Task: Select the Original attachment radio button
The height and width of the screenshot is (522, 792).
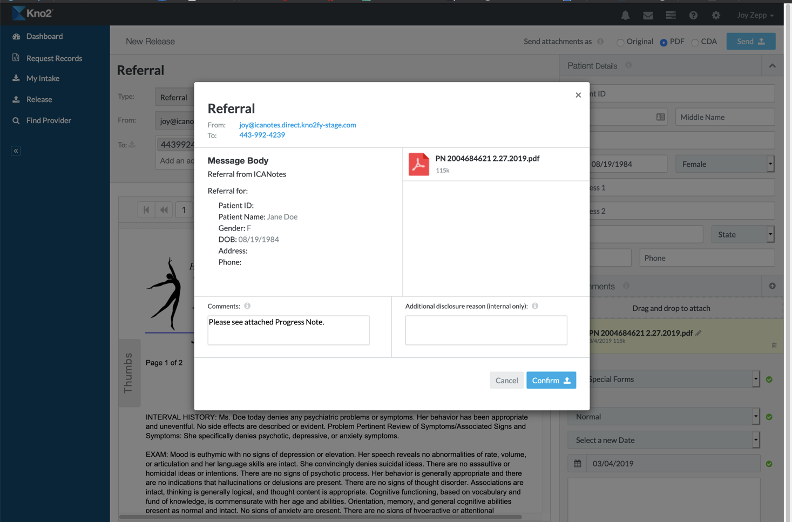Action: click(x=620, y=42)
